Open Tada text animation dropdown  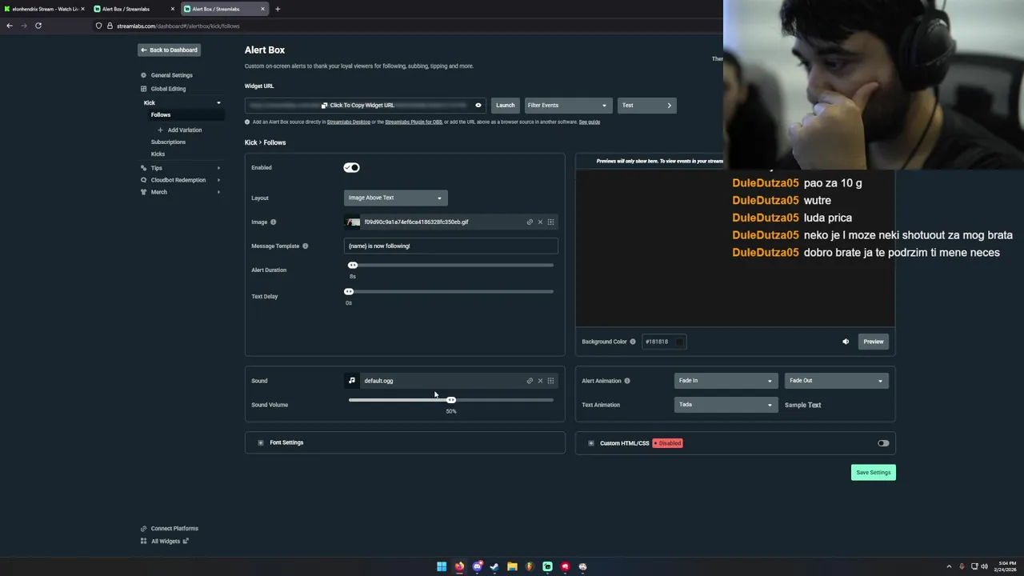pos(725,405)
